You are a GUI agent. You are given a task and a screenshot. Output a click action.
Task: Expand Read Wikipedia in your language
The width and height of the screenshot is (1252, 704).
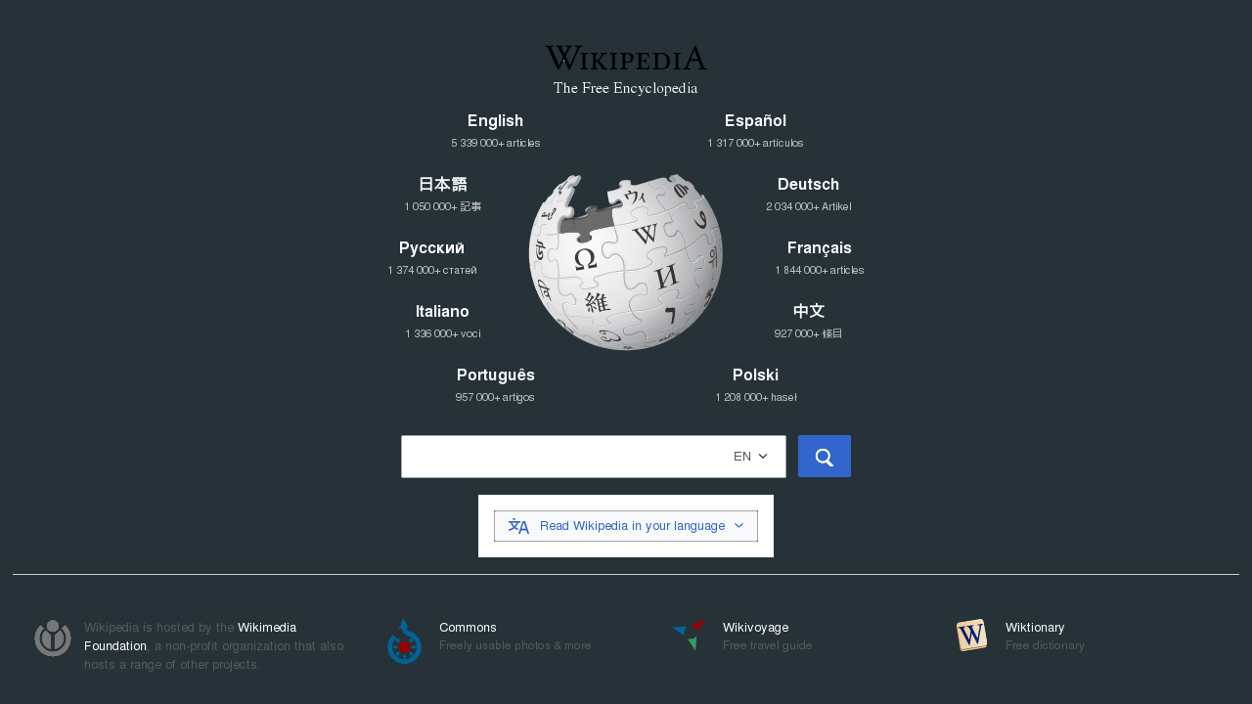click(x=626, y=526)
